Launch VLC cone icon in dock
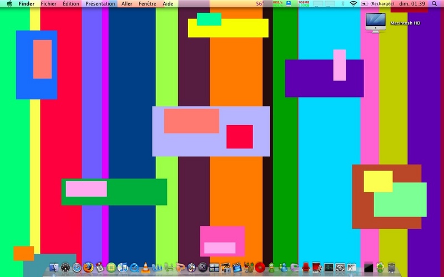 coord(145,267)
